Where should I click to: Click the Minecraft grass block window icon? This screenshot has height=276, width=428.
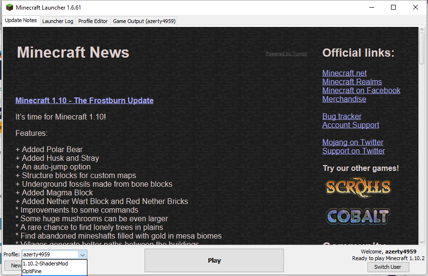[10, 7]
